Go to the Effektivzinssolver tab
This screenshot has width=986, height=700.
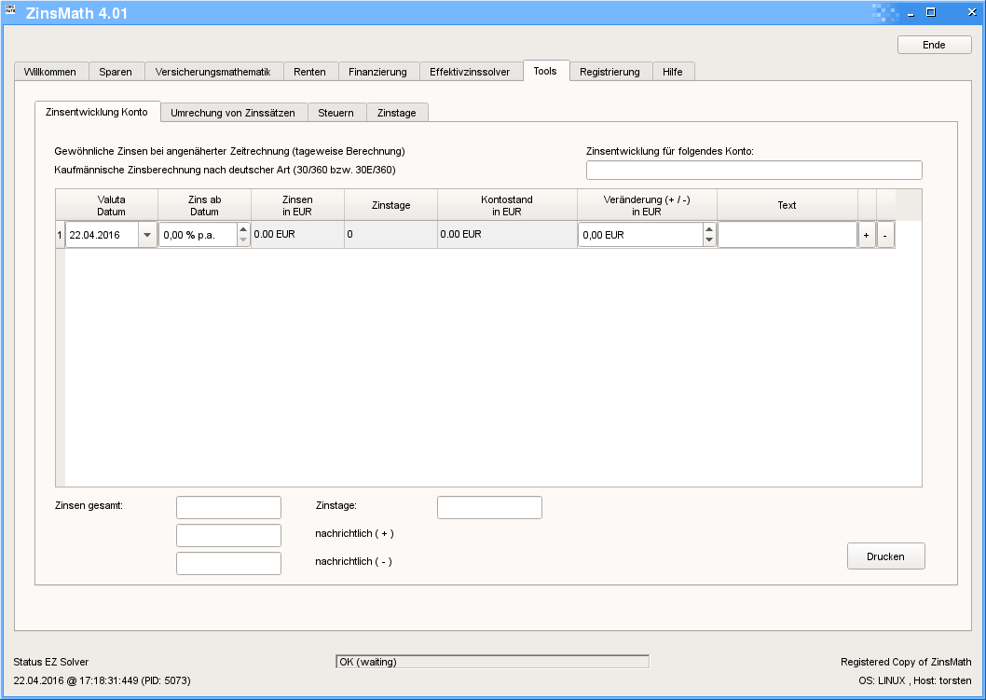point(470,72)
